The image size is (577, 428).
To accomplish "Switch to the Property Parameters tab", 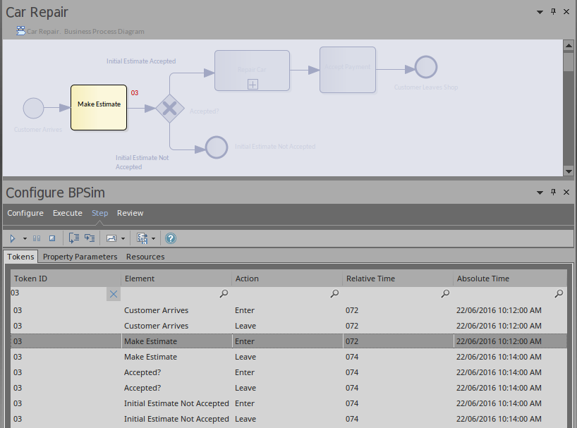I will coord(80,257).
